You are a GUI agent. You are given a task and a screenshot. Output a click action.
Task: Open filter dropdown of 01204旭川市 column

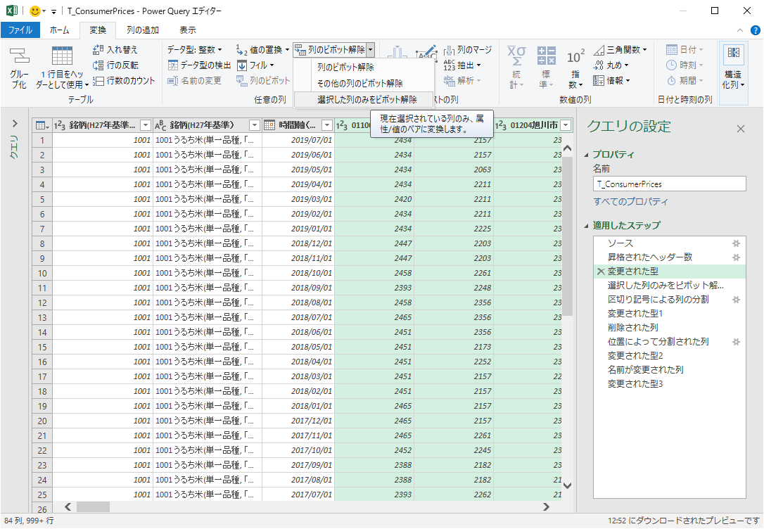point(565,125)
